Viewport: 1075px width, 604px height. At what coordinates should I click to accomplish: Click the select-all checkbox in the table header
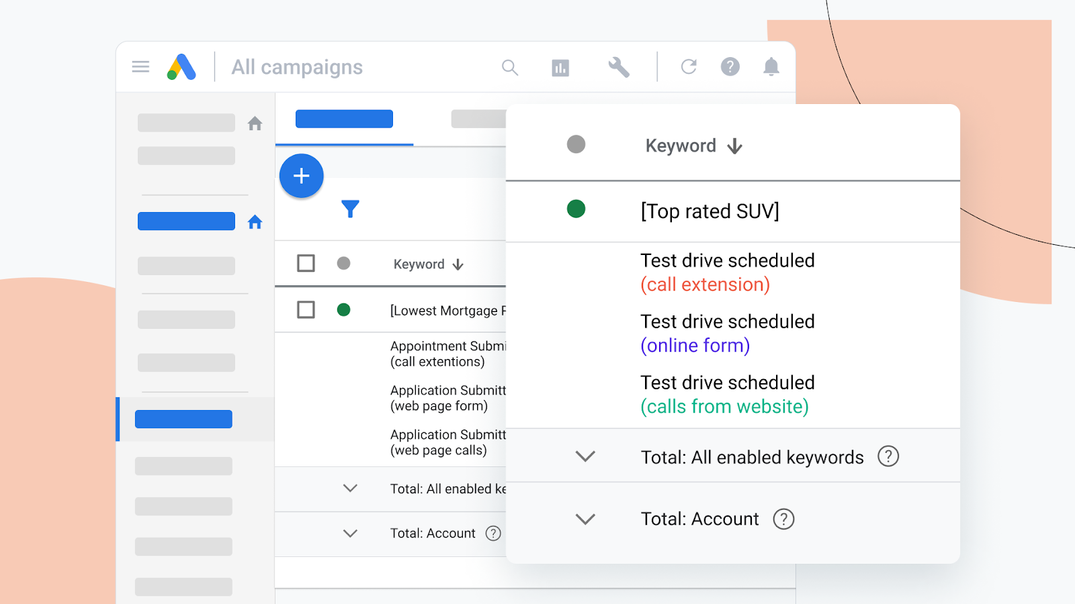(x=306, y=263)
